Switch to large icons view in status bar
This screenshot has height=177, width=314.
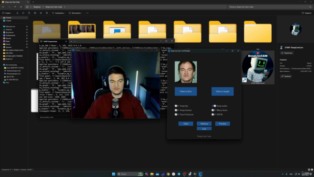click(x=312, y=170)
